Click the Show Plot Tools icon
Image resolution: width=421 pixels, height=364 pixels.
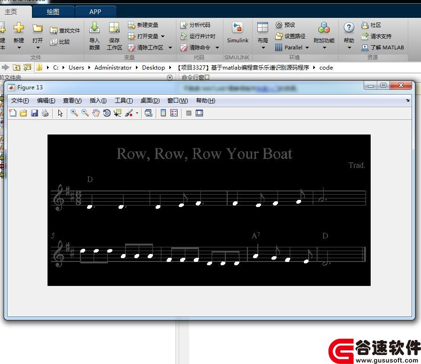(199, 113)
